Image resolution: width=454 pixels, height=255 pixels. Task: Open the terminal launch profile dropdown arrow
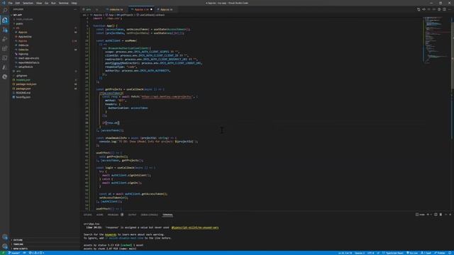pos(431,215)
